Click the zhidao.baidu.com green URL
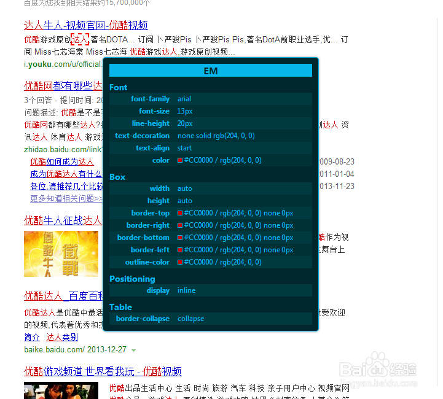 click(63, 149)
